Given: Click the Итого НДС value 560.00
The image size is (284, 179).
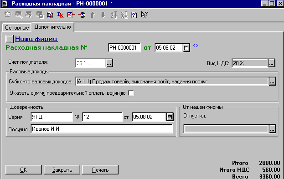Looking at the screenshot, I should (271, 170).
